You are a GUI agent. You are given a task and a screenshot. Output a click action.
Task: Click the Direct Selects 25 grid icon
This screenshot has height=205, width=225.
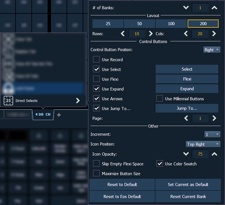coord(8,101)
